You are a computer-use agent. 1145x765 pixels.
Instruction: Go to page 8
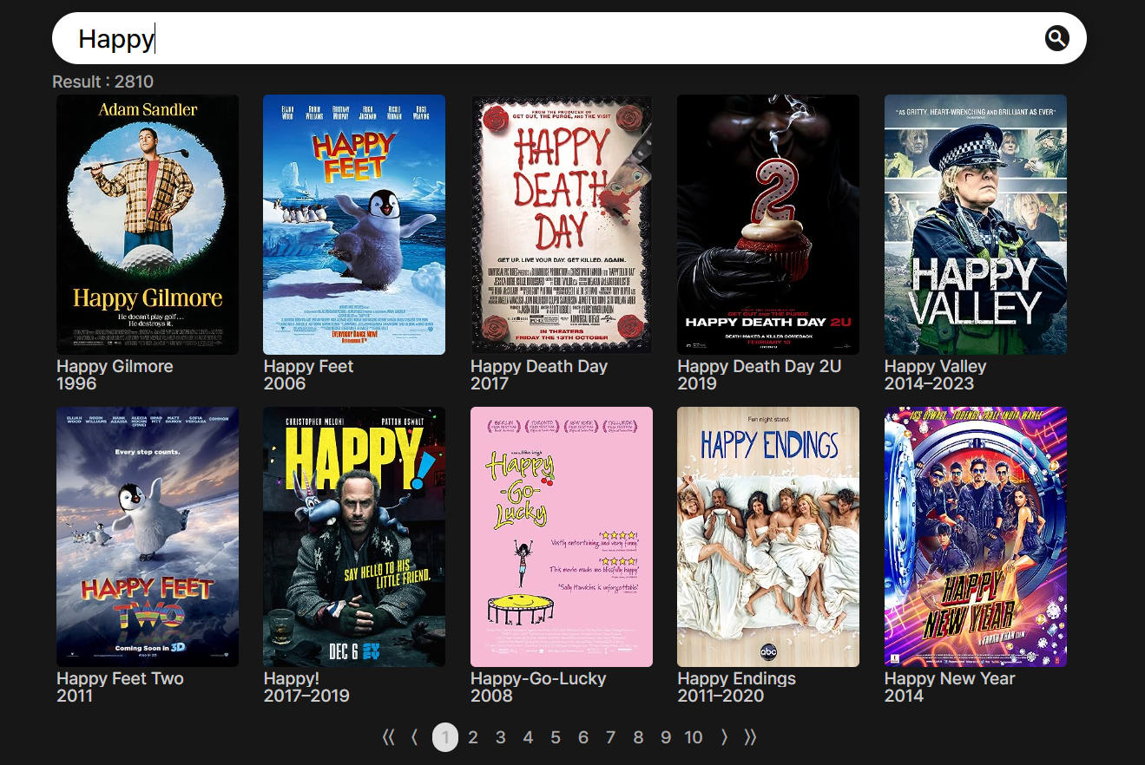click(638, 737)
